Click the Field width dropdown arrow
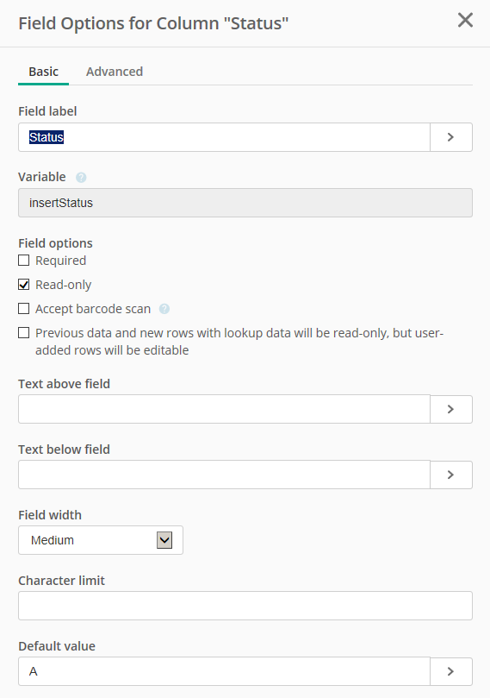Image resolution: width=490 pixels, height=698 pixels. (x=164, y=540)
